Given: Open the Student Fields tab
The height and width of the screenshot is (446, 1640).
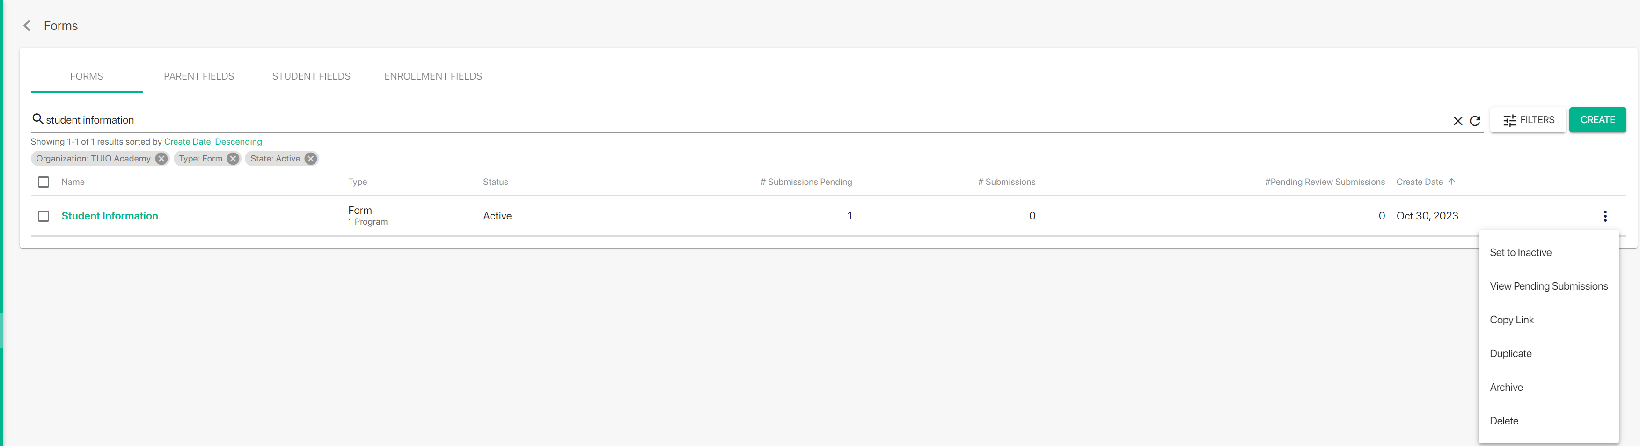Looking at the screenshot, I should point(311,76).
